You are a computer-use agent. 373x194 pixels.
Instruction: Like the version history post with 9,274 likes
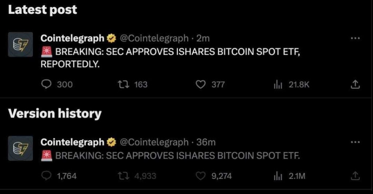click(x=201, y=176)
